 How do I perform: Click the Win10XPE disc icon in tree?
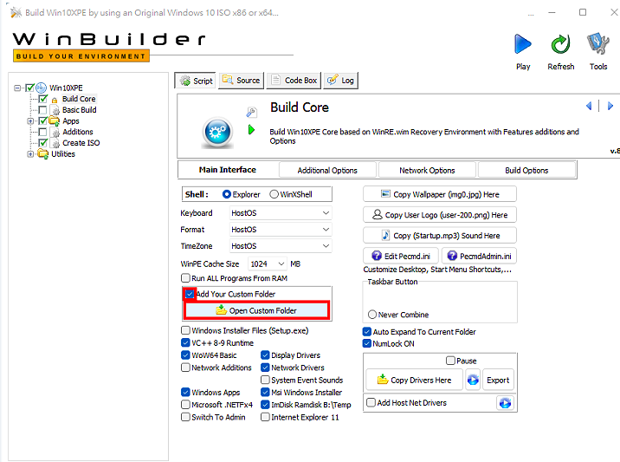(41, 88)
